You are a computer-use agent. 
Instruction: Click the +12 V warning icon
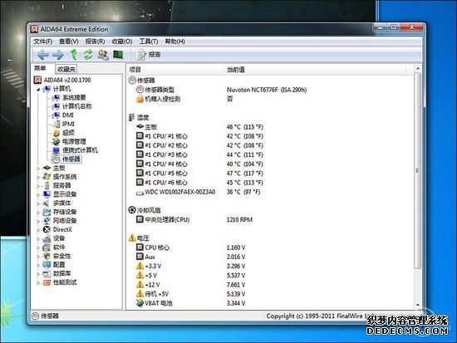(x=140, y=284)
